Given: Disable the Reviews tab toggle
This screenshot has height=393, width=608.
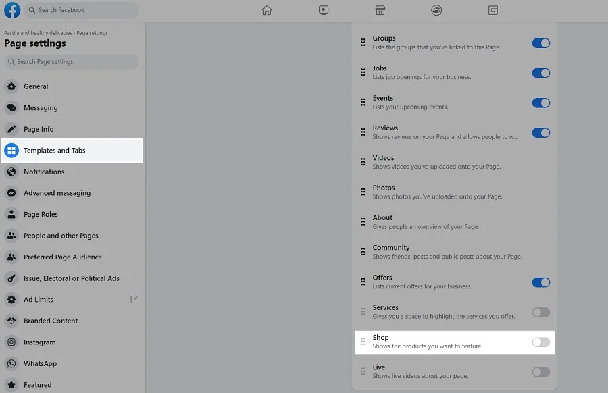Looking at the screenshot, I should point(540,133).
